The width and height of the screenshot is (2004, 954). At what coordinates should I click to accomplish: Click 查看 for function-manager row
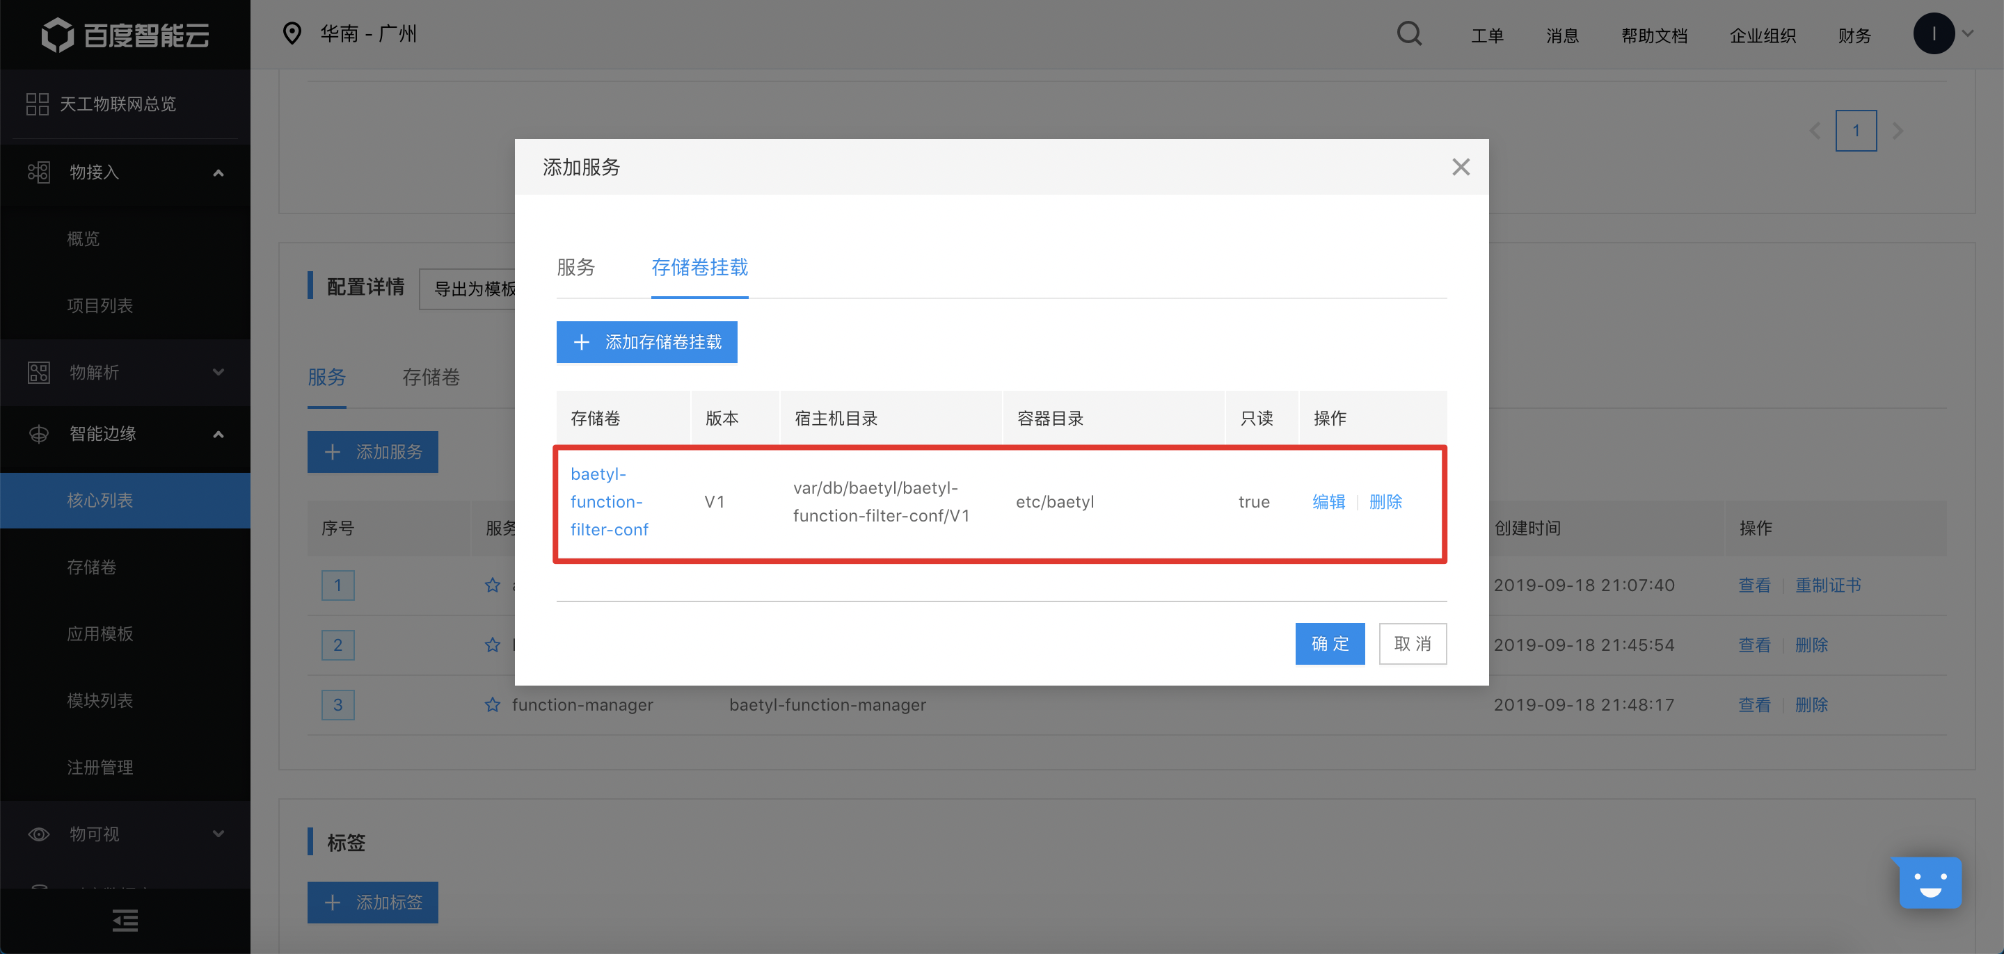[1754, 705]
